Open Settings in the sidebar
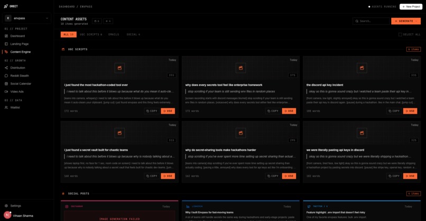 click(15, 206)
